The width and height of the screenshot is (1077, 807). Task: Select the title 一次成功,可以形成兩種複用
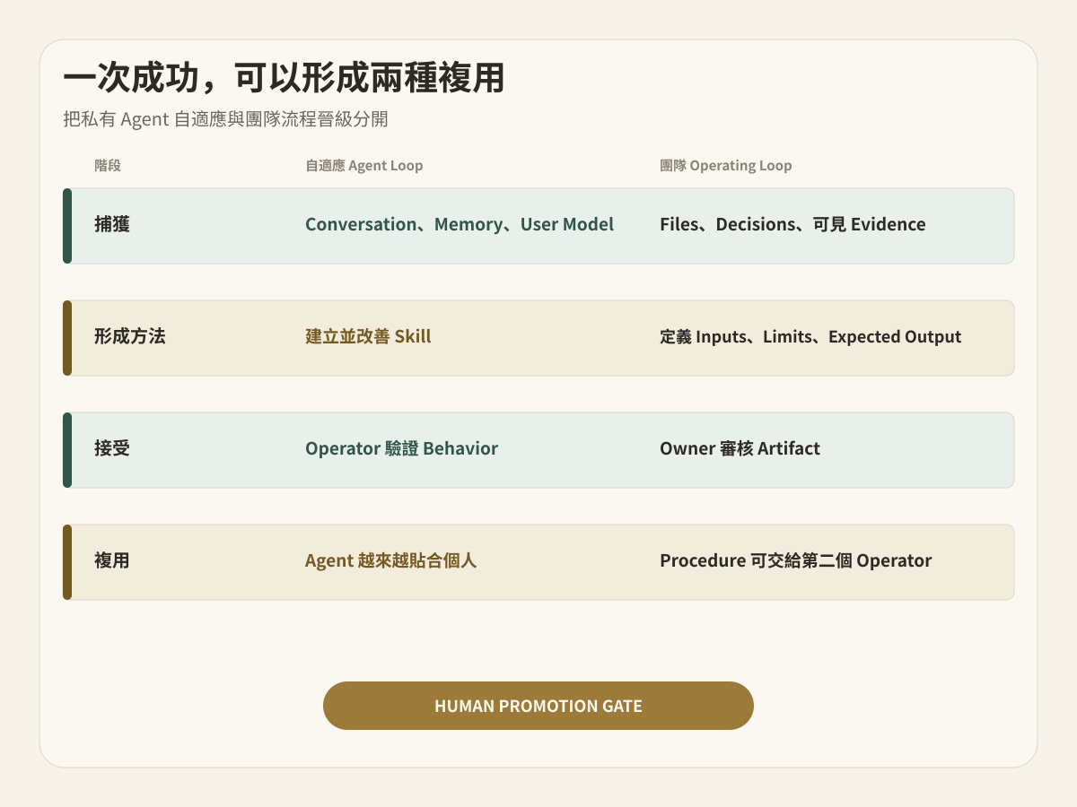click(284, 79)
